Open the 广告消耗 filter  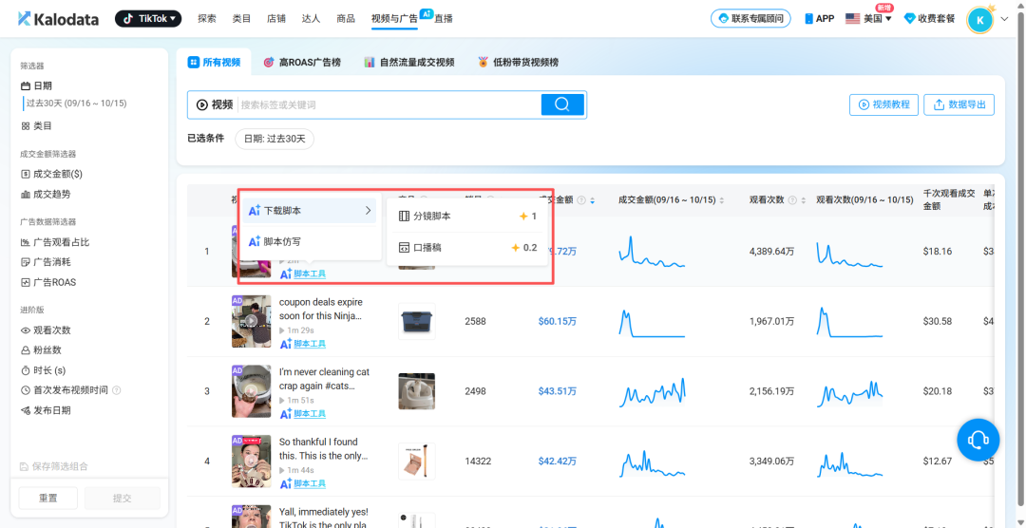coord(46,262)
